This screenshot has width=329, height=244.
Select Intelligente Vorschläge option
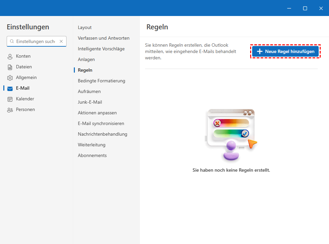pyautogui.click(x=101, y=49)
